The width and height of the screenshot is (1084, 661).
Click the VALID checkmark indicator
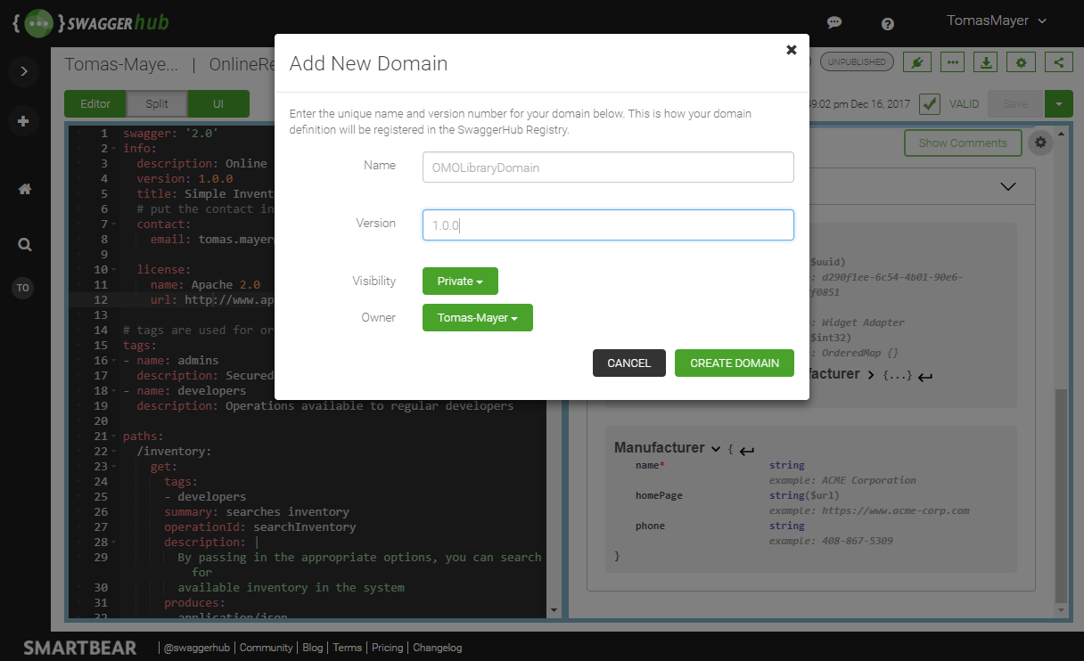(930, 104)
